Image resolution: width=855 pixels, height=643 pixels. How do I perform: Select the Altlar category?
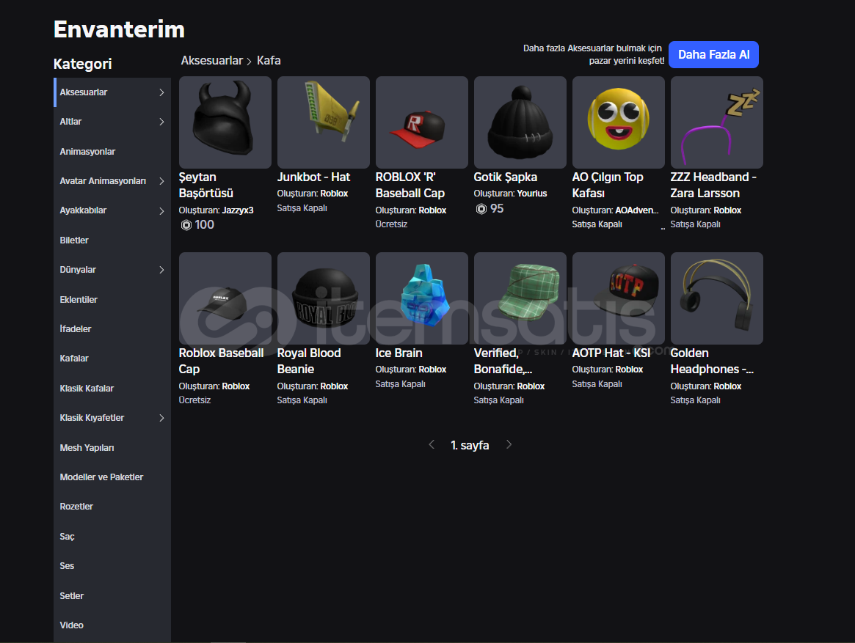click(112, 122)
